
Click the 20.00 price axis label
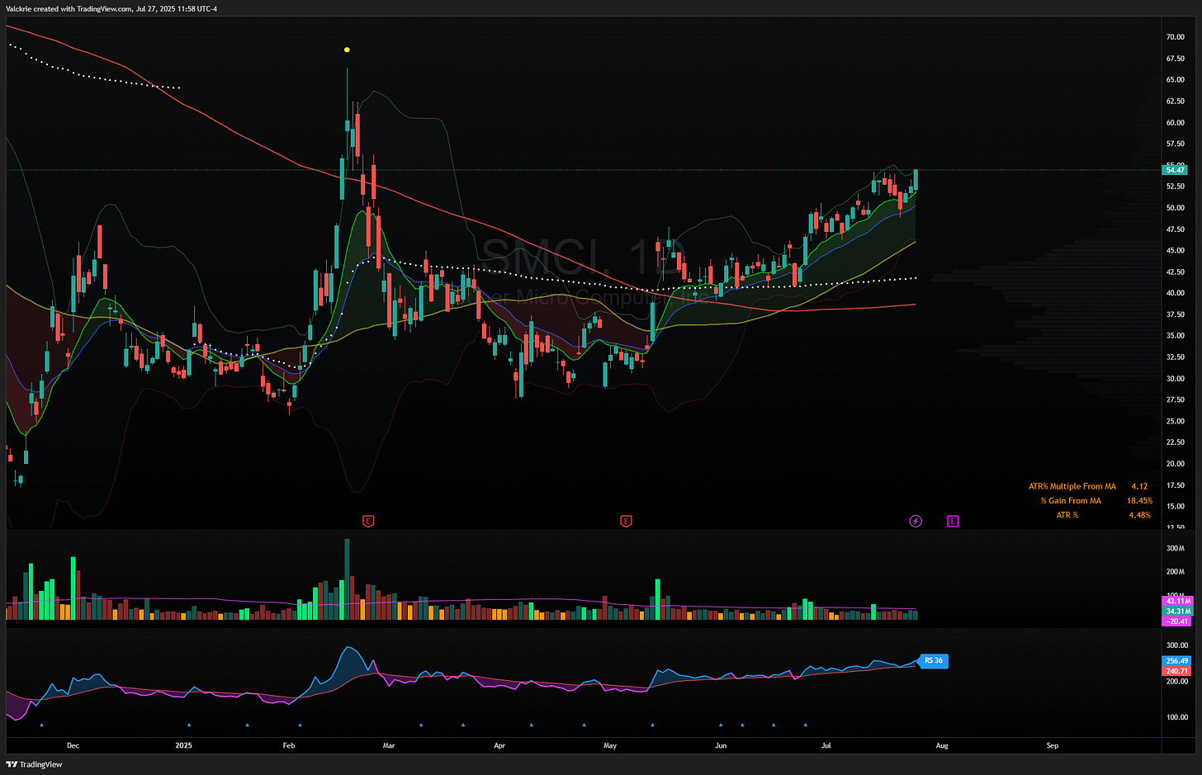(x=1176, y=464)
